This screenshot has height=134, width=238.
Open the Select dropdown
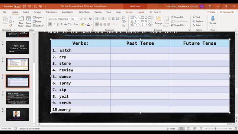coord(197,25)
